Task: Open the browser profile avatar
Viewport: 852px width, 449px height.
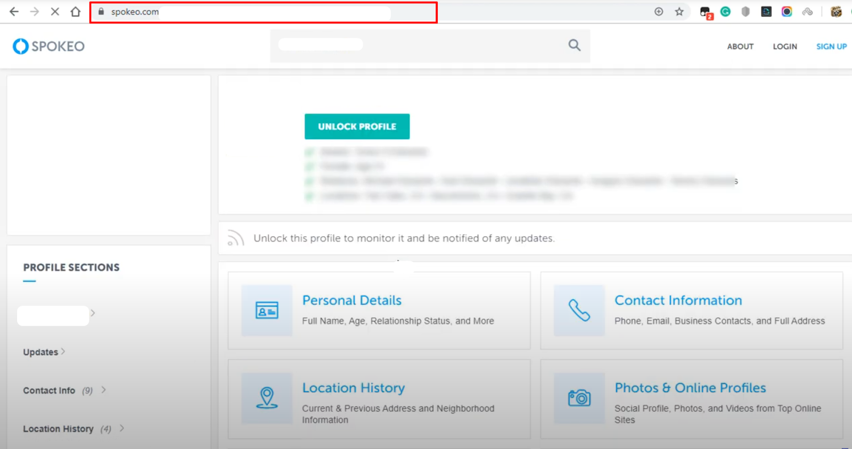Action: point(836,12)
